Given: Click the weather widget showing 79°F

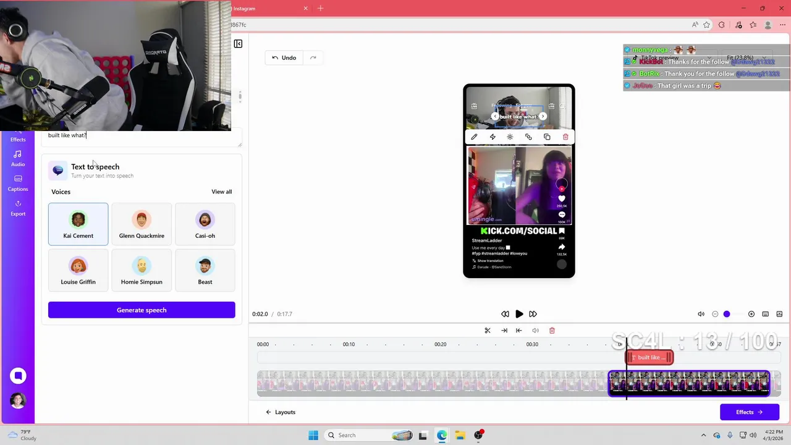Looking at the screenshot, I should point(22,435).
